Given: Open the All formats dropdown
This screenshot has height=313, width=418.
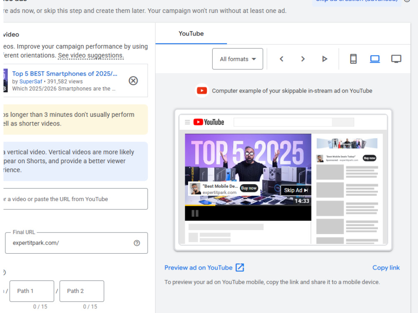Looking at the screenshot, I should [x=237, y=59].
